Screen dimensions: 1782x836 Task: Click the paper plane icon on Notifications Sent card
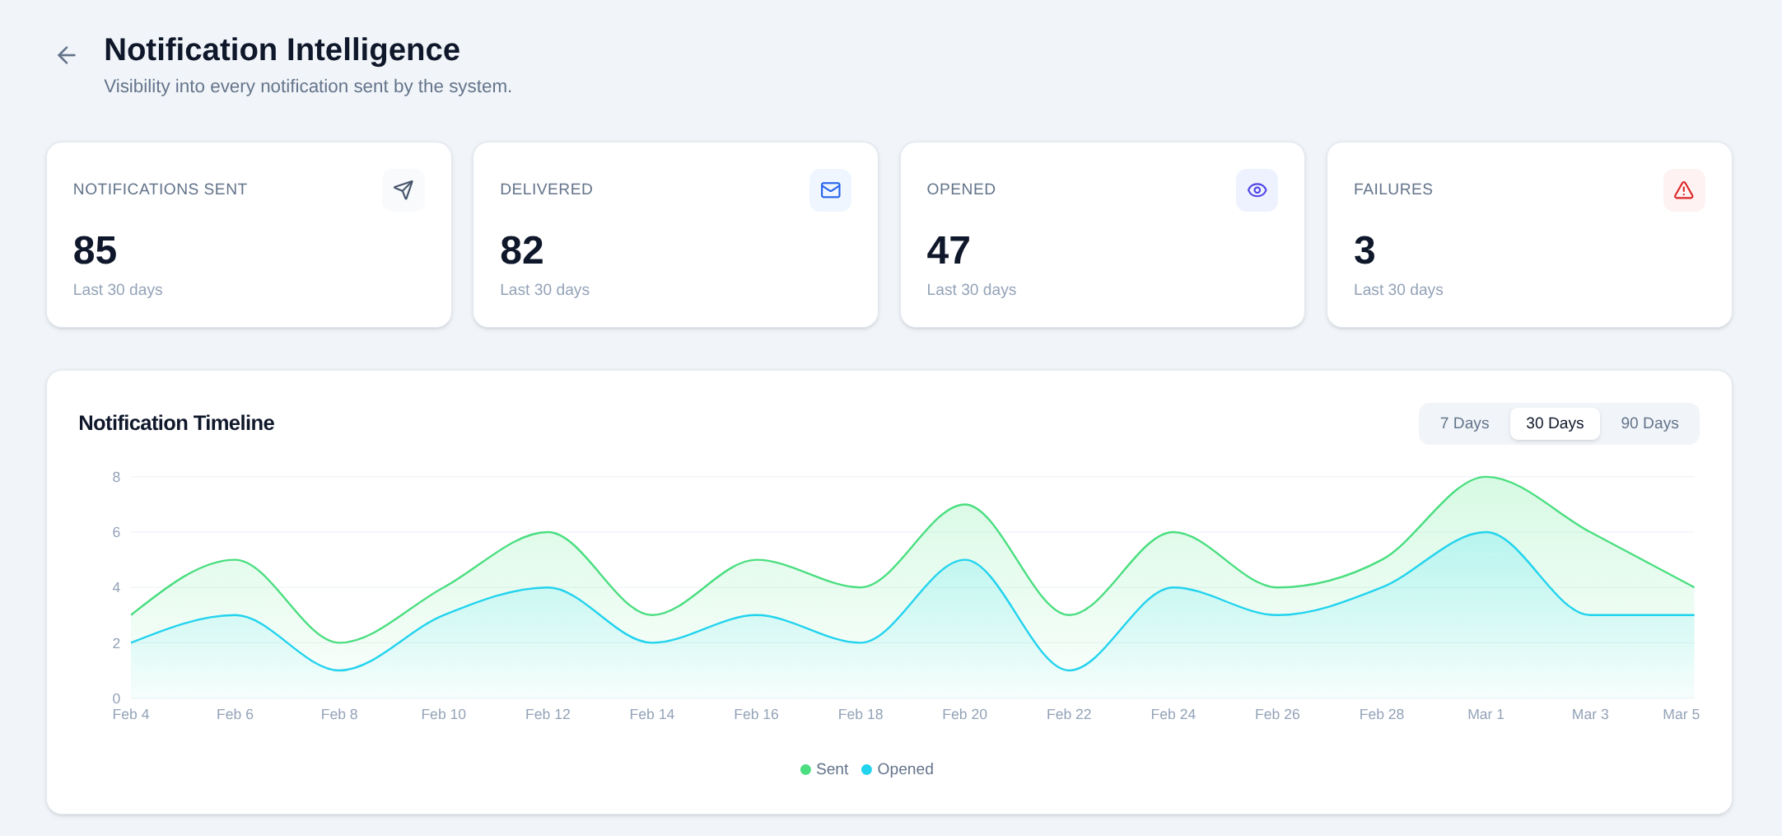(x=403, y=190)
